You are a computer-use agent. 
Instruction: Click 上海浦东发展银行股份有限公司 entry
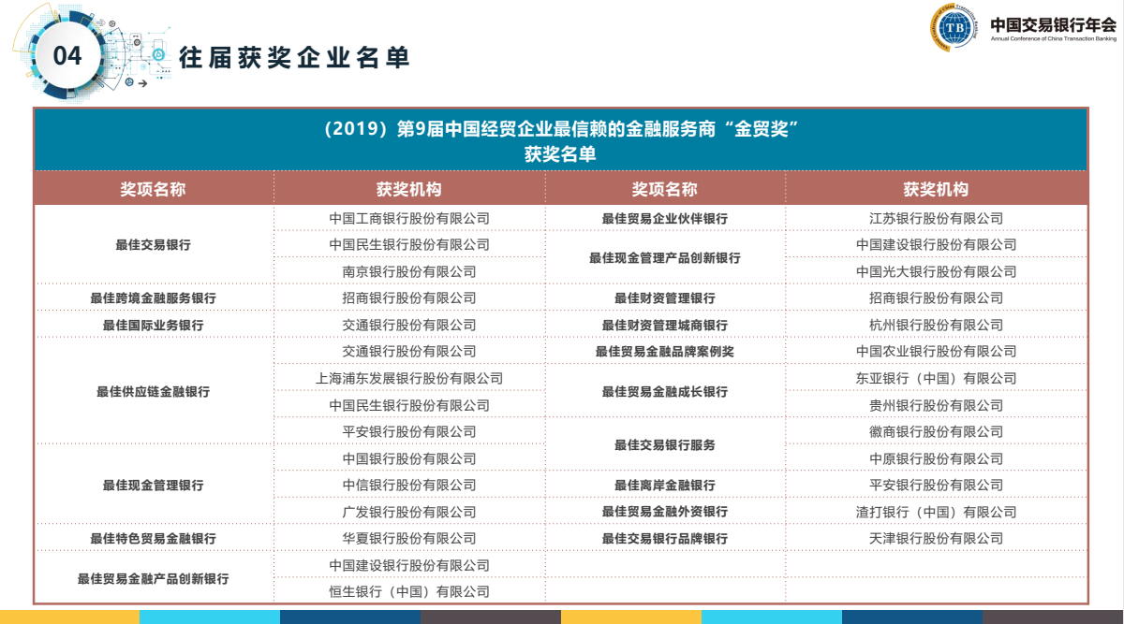(409, 379)
